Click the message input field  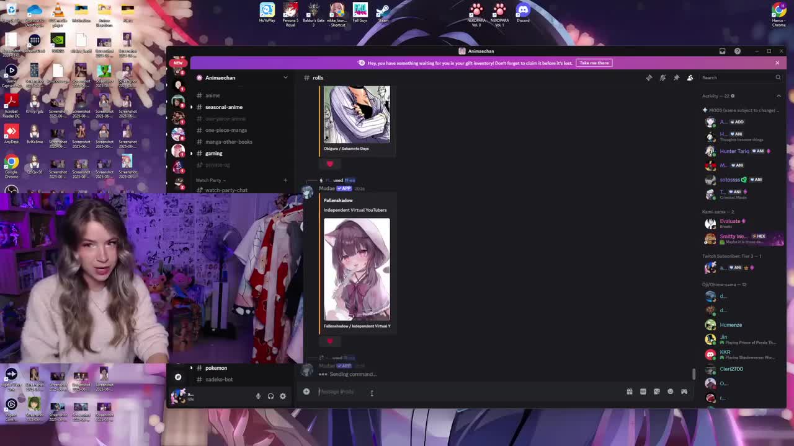tap(465, 391)
